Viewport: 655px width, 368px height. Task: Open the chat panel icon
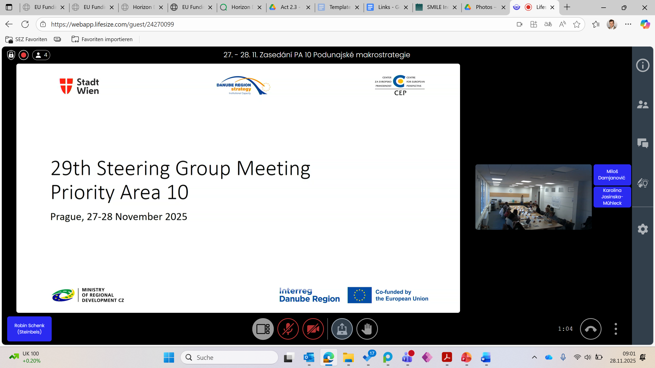pos(642,143)
